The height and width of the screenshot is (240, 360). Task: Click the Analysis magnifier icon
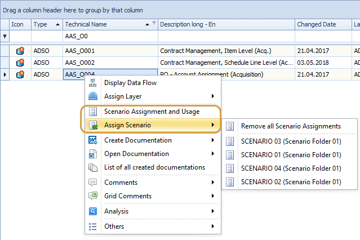click(94, 211)
